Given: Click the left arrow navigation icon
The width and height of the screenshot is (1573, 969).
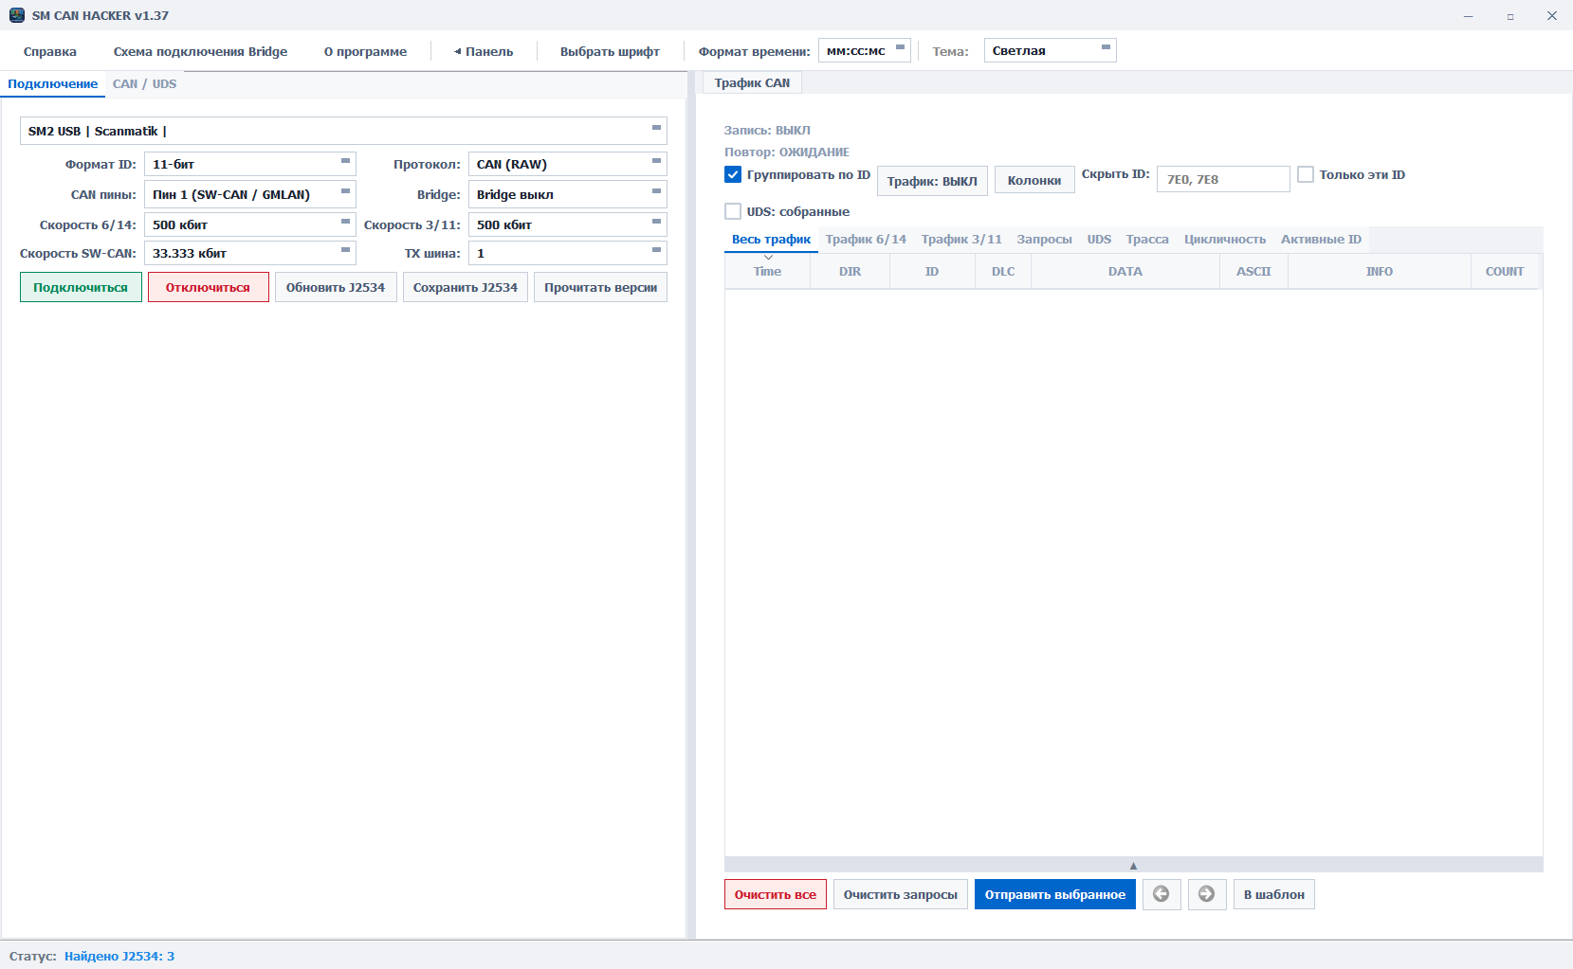Looking at the screenshot, I should tap(1161, 894).
